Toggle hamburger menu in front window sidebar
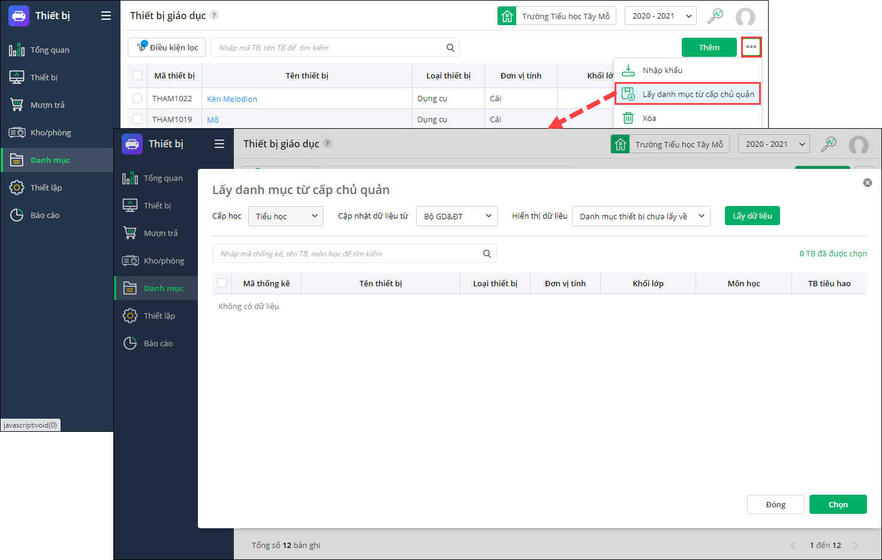The image size is (882, 560). (x=219, y=144)
